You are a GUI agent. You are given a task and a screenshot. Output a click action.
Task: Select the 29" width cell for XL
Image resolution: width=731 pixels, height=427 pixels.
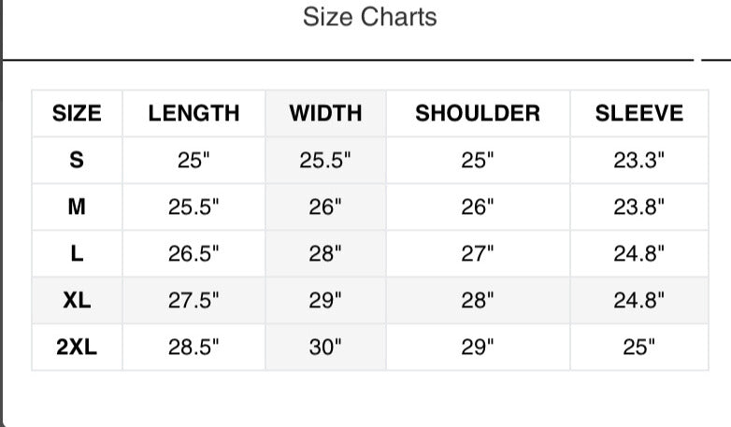coord(325,300)
